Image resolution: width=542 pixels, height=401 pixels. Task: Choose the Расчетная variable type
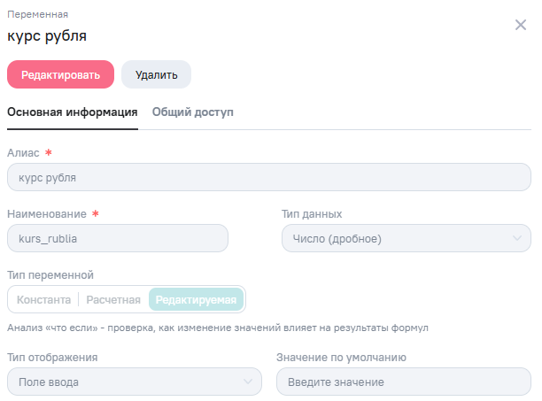(x=113, y=299)
